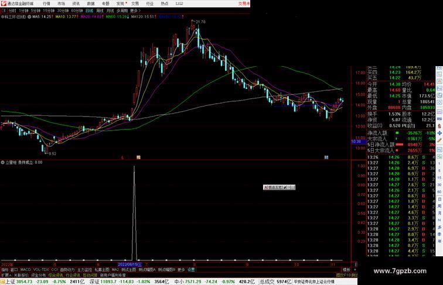The width and height of the screenshot is (443, 285).
Task: Select the CCI indicator
Action: (x=54, y=270)
